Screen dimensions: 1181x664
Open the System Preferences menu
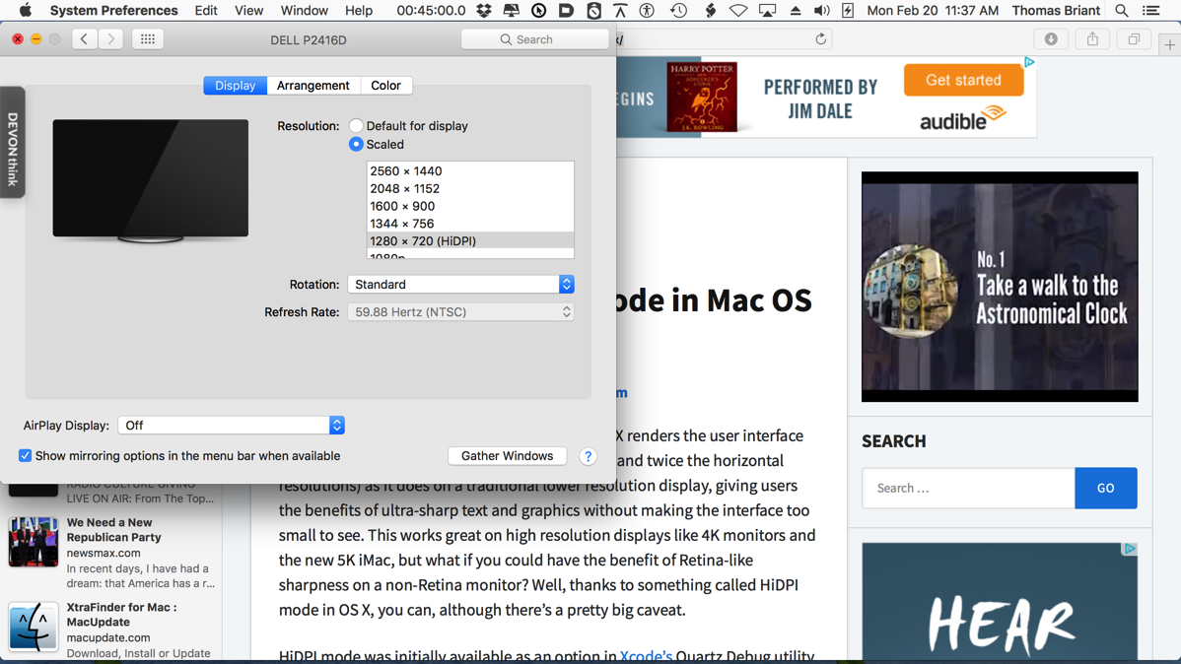click(x=113, y=11)
